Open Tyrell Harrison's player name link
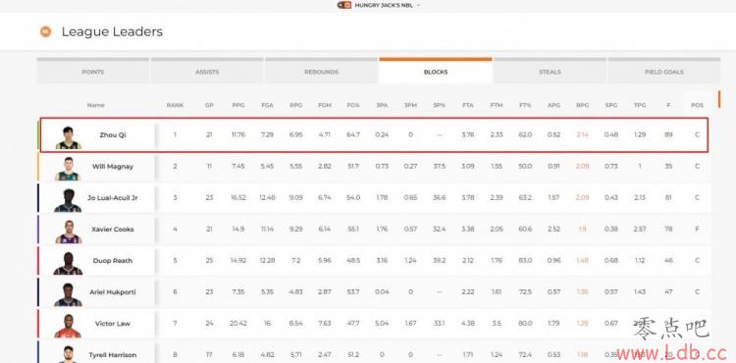This screenshot has height=363, width=736. (113, 355)
